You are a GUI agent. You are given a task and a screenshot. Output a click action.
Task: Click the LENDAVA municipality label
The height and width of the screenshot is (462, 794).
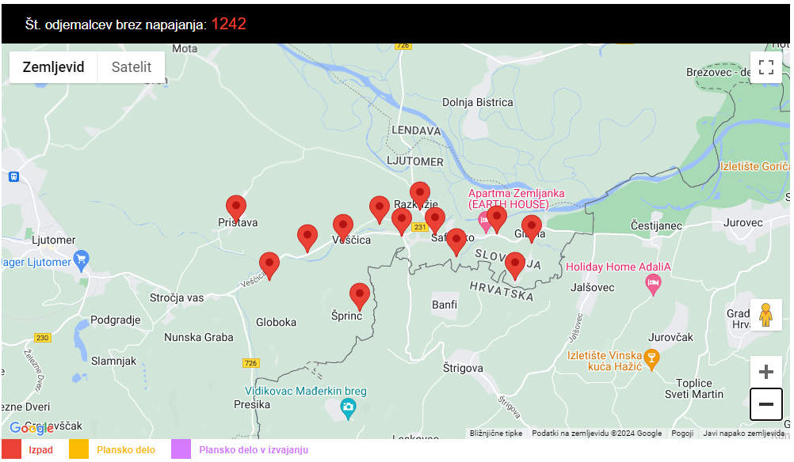416,131
